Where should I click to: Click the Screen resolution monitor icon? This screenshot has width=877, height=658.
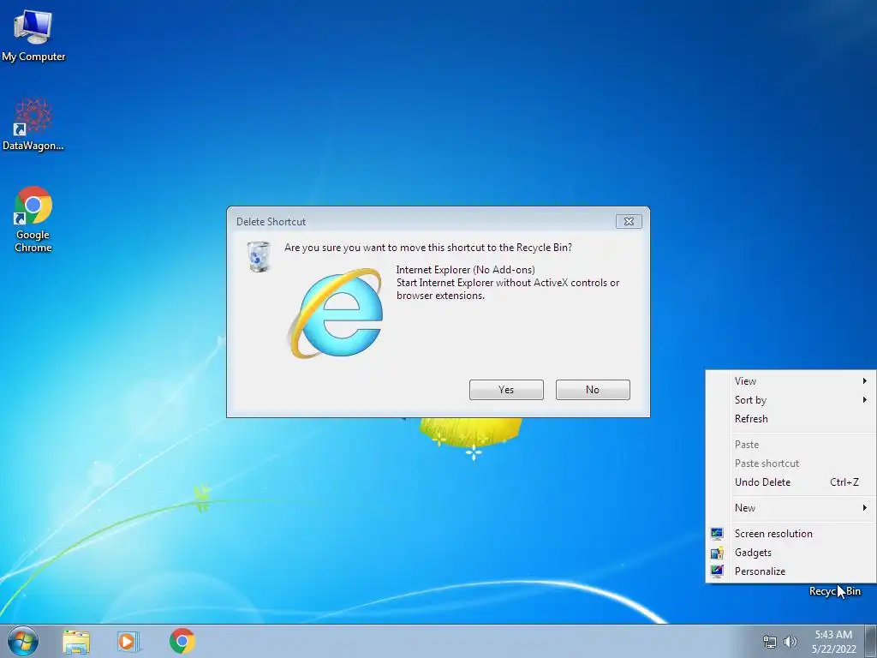pos(717,533)
